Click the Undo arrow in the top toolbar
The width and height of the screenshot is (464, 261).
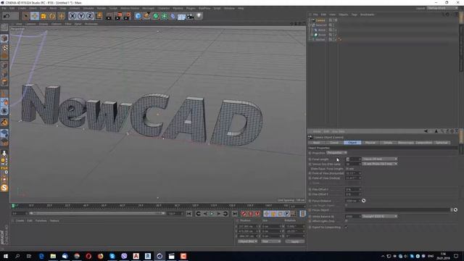[x=7, y=16]
